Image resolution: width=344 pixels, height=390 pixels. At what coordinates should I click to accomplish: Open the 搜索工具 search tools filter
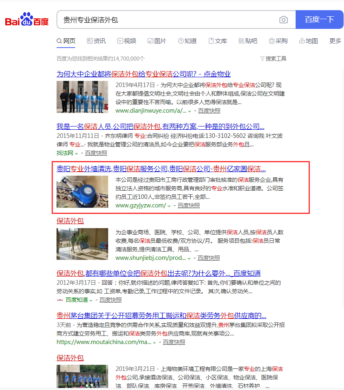273,58
